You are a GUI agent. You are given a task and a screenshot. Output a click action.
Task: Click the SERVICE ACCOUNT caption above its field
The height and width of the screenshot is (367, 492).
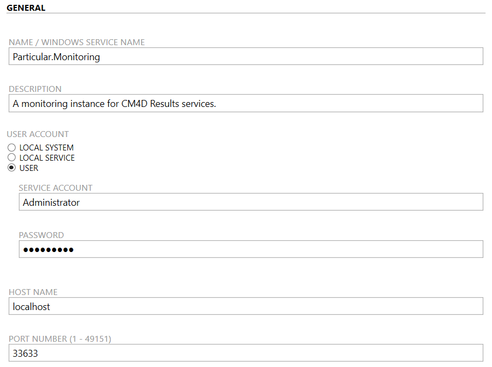click(55, 188)
